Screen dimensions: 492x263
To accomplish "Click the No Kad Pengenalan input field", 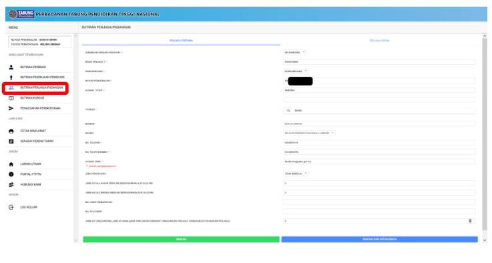I will point(379,81).
